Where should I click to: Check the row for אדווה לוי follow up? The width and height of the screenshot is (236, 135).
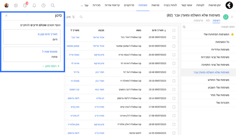pos(174,63)
